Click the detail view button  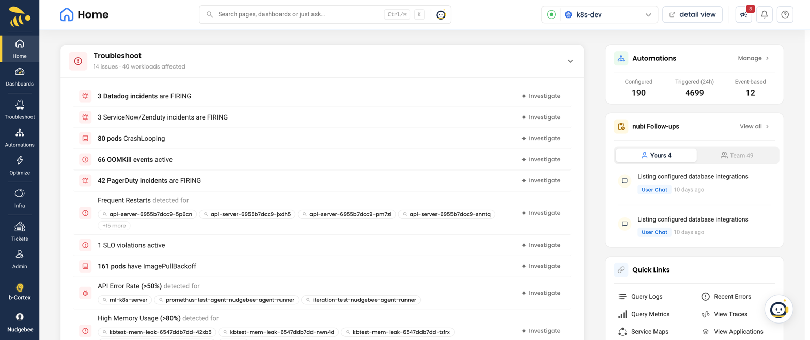[x=692, y=14]
